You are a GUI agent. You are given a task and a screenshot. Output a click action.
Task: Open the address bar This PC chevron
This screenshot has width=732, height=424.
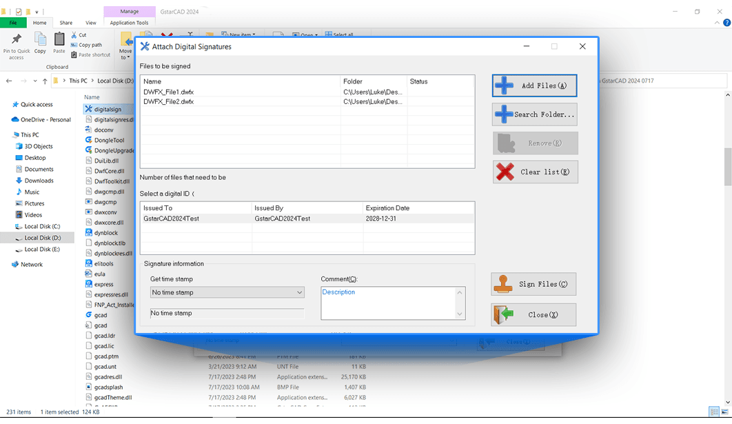(x=93, y=81)
